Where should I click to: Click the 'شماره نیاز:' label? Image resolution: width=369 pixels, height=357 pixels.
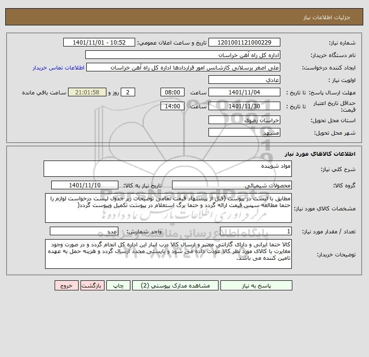pyautogui.click(x=342, y=43)
